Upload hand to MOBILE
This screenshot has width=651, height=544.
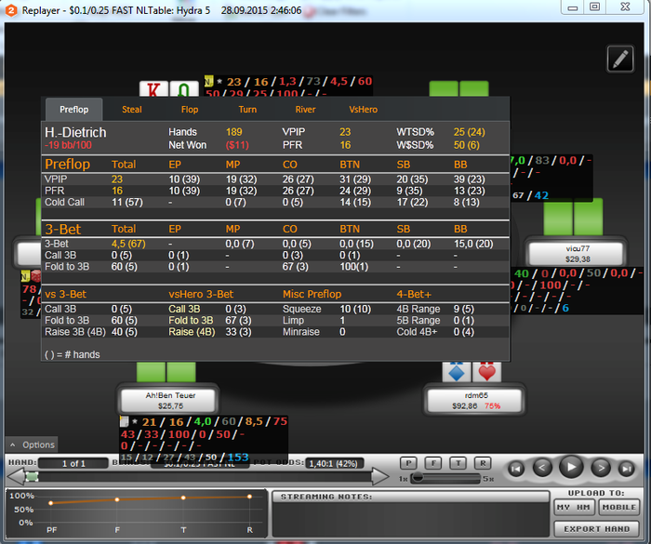618,508
